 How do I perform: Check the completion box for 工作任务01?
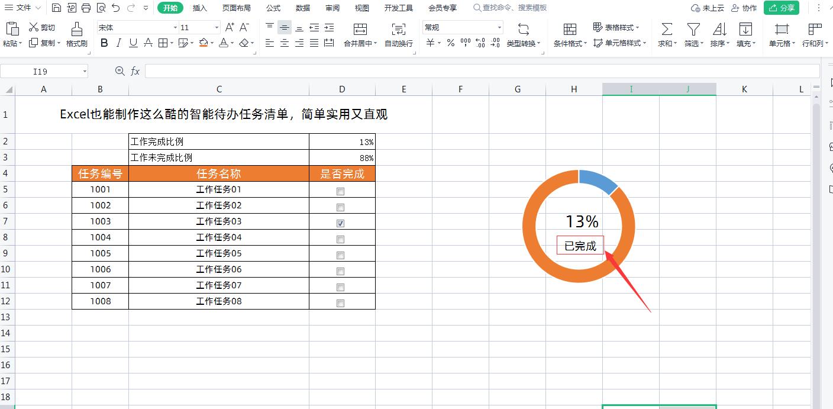pyautogui.click(x=340, y=191)
